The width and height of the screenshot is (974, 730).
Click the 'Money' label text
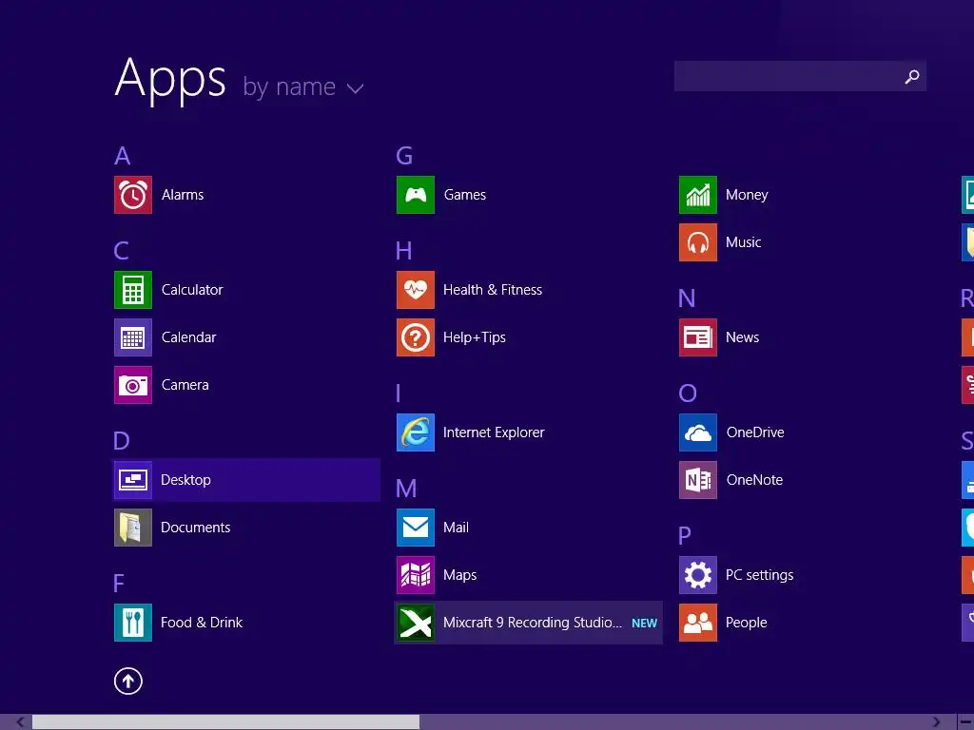(x=747, y=195)
